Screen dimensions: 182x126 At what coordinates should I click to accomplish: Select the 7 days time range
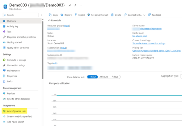(115, 77)
